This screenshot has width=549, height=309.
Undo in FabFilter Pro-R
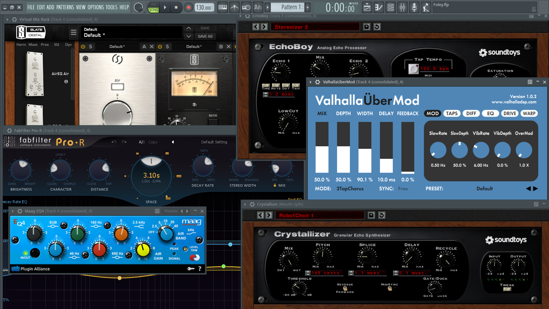(114, 142)
